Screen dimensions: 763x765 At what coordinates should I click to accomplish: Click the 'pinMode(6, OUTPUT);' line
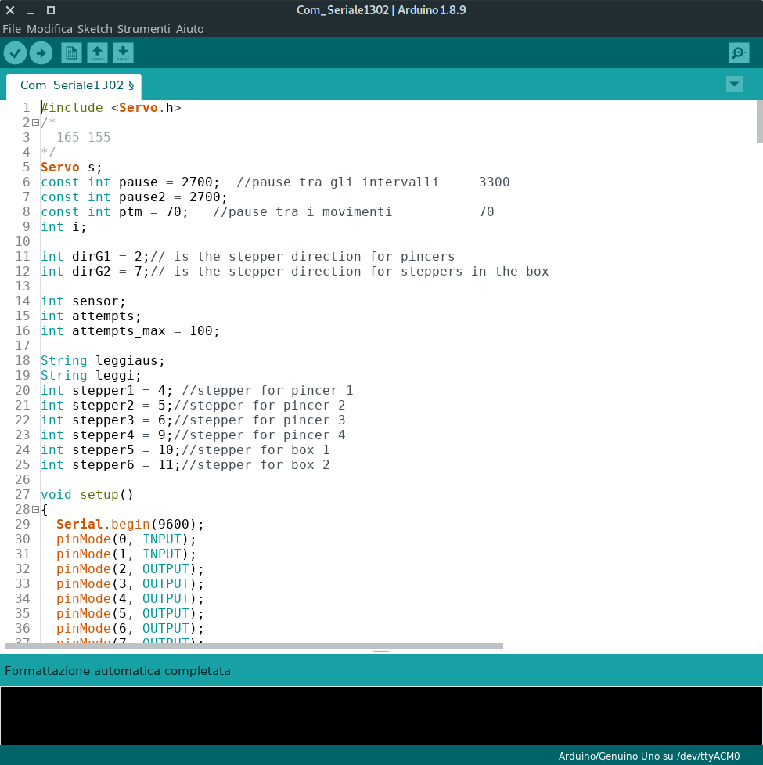tap(130, 629)
